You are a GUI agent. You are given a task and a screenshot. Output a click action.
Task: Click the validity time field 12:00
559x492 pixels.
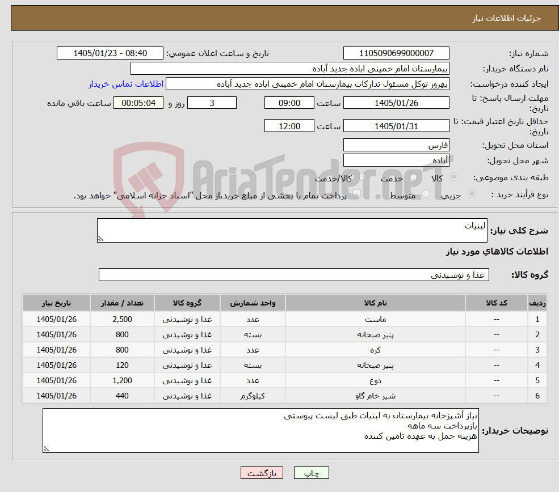point(289,126)
